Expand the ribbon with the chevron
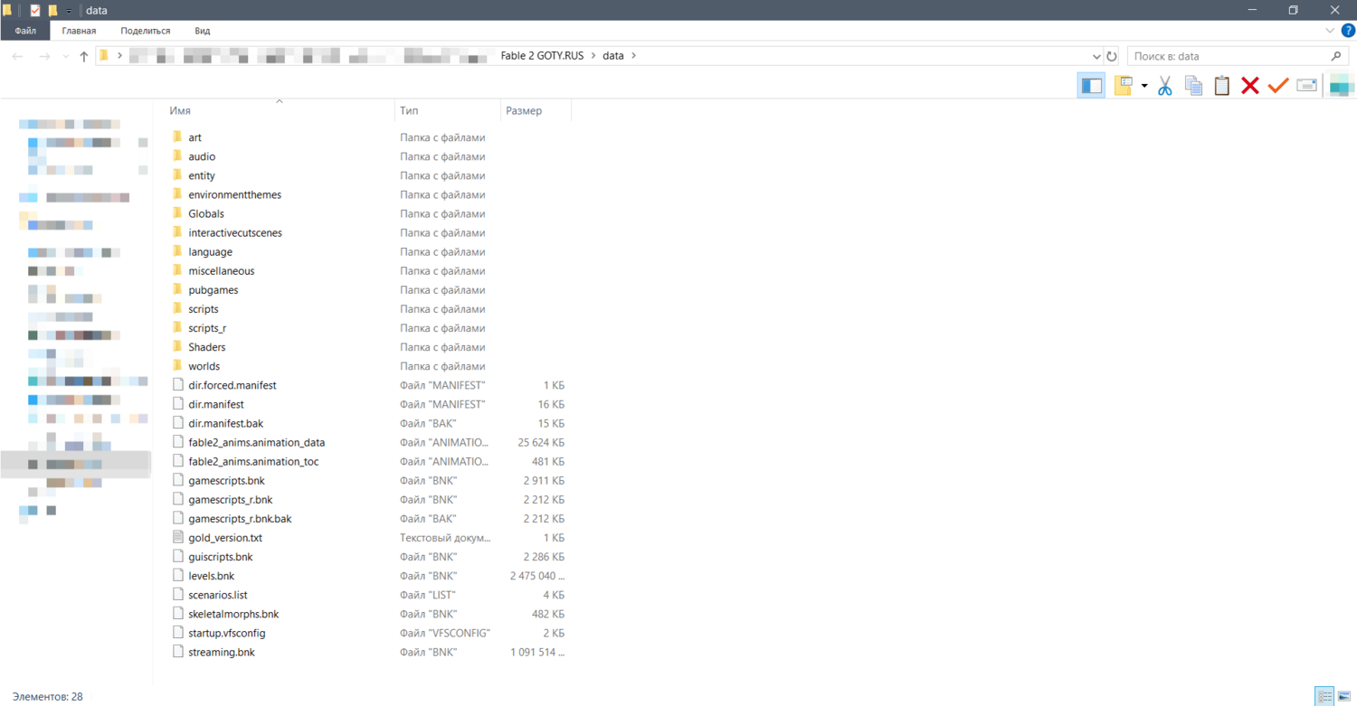The height and width of the screenshot is (706, 1357). click(1330, 31)
